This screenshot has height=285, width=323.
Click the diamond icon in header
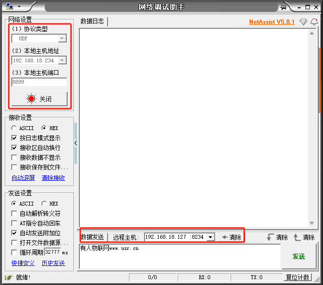click(304, 22)
